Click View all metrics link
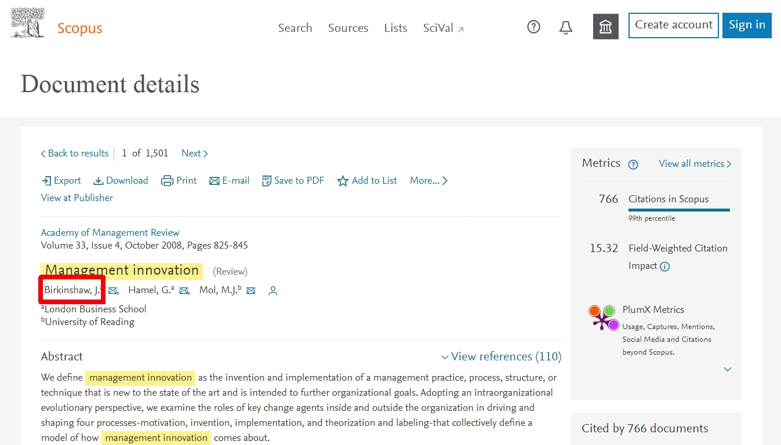The height and width of the screenshot is (445, 781). coord(695,163)
